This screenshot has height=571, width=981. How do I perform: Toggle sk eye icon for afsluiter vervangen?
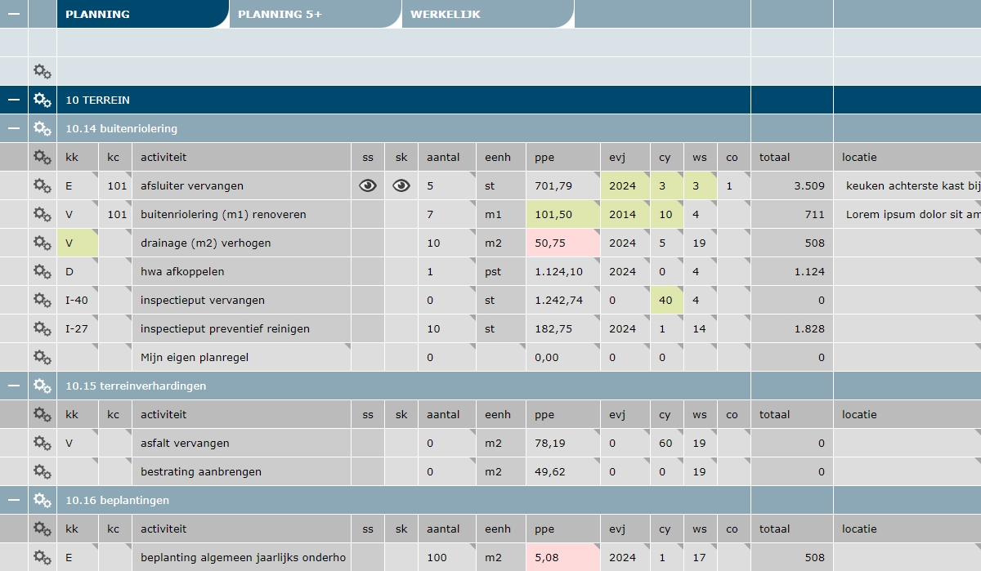401,185
